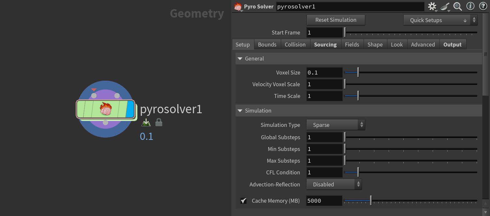Screen dimensions: 490x216
Task: Open the help question mark icon
Action: tap(483, 6)
